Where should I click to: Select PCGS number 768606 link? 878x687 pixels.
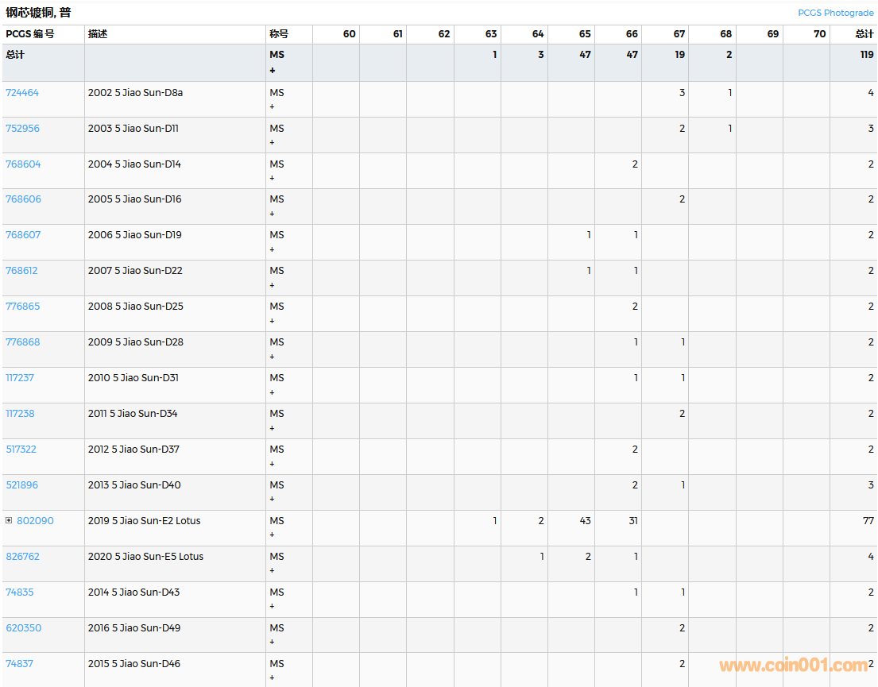click(x=23, y=199)
